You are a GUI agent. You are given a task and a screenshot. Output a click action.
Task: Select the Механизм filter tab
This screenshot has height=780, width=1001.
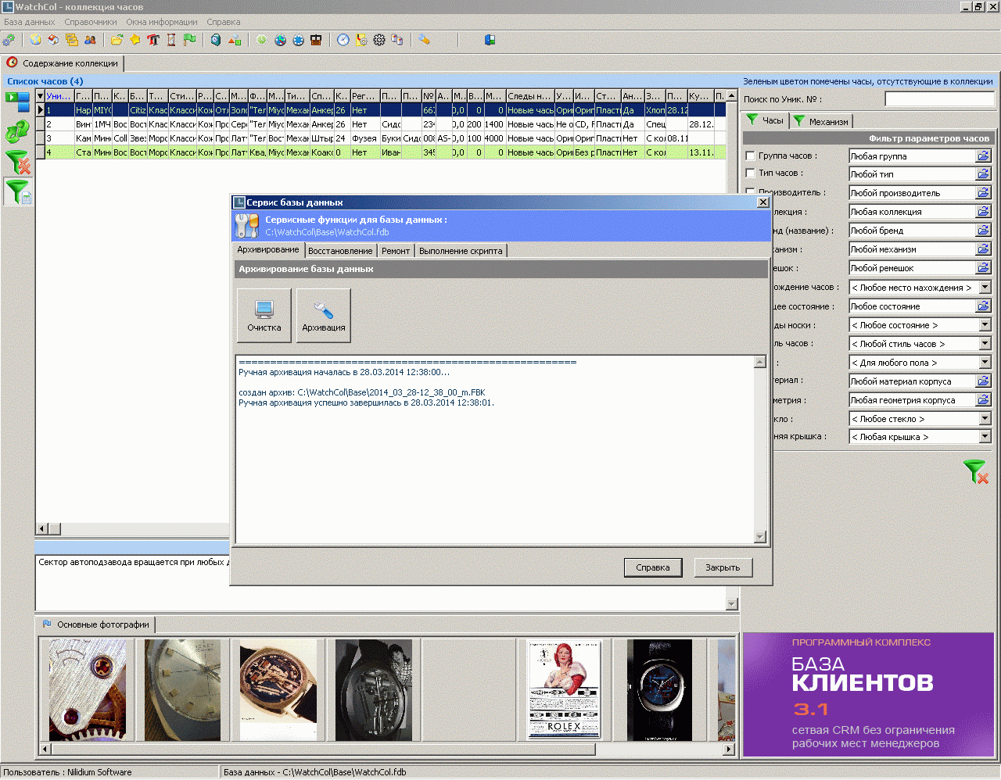(x=821, y=121)
